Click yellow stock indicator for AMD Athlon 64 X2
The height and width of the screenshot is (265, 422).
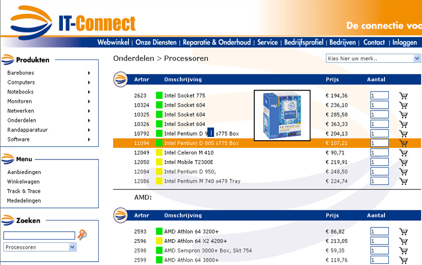(159, 241)
